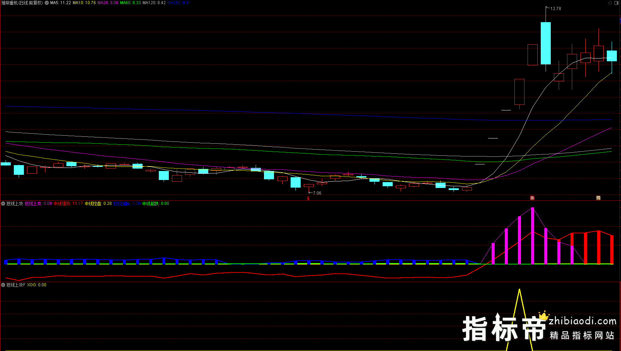Toggle the side panel icon at top right

[617, 3]
